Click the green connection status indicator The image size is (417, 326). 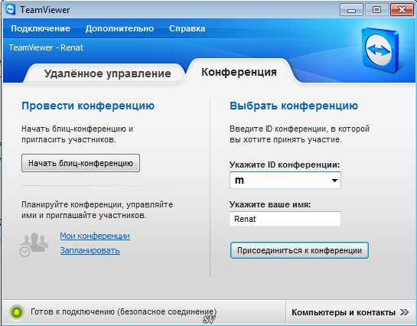17,312
